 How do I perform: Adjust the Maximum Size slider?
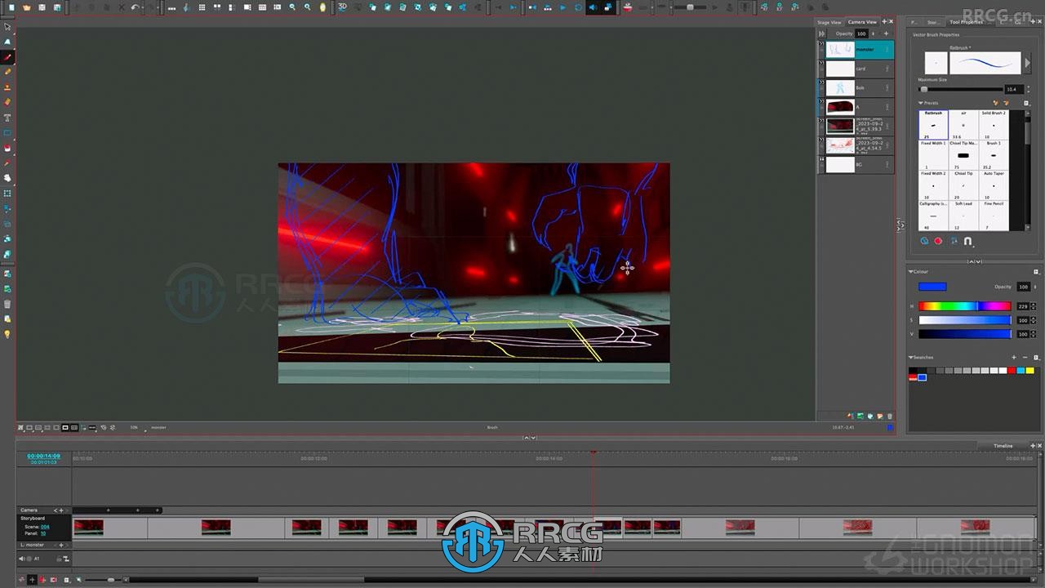click(960, 89)
